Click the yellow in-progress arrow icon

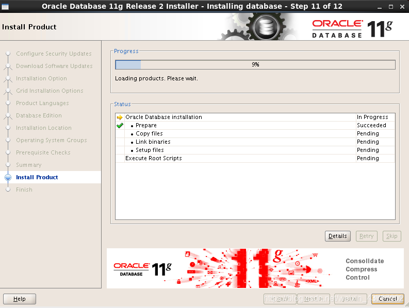120,117
